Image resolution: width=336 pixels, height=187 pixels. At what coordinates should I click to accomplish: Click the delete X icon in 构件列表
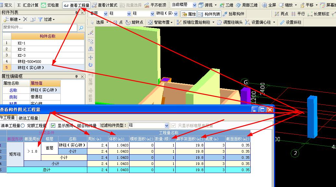25,19
